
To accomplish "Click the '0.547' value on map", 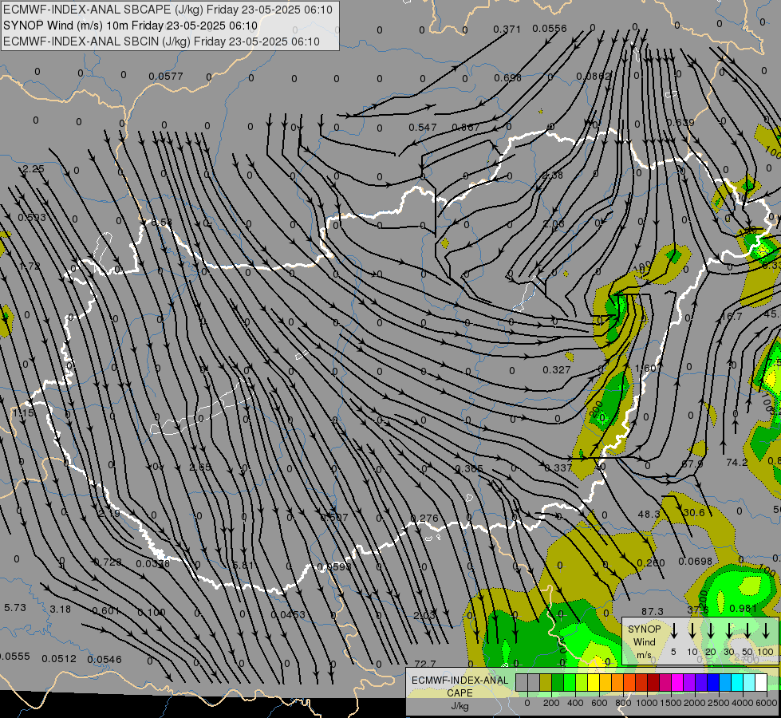I will click(422, 128).
